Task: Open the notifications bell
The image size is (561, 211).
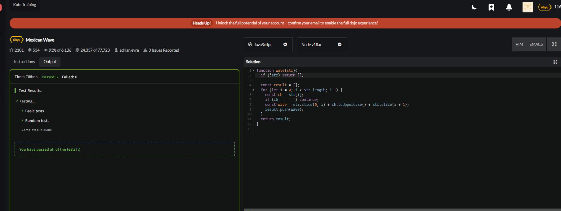Action: coord(509,7)
